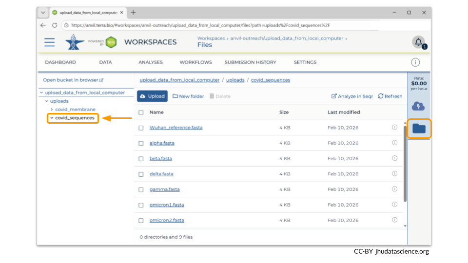Click upload_data_from_local_computer in path breadcrumb
Image resolution: width=468 pixels, height=263 pixels.
(x=179, y=80)
